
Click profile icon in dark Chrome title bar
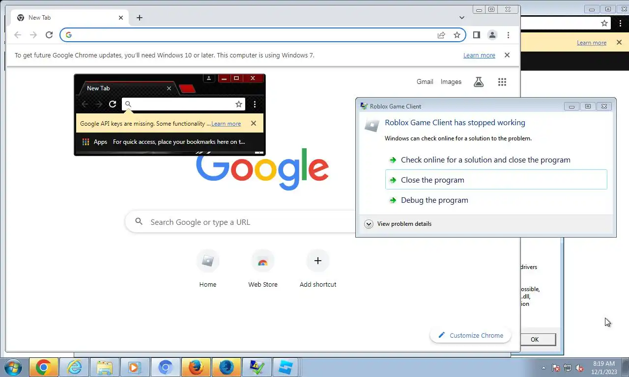209,78
